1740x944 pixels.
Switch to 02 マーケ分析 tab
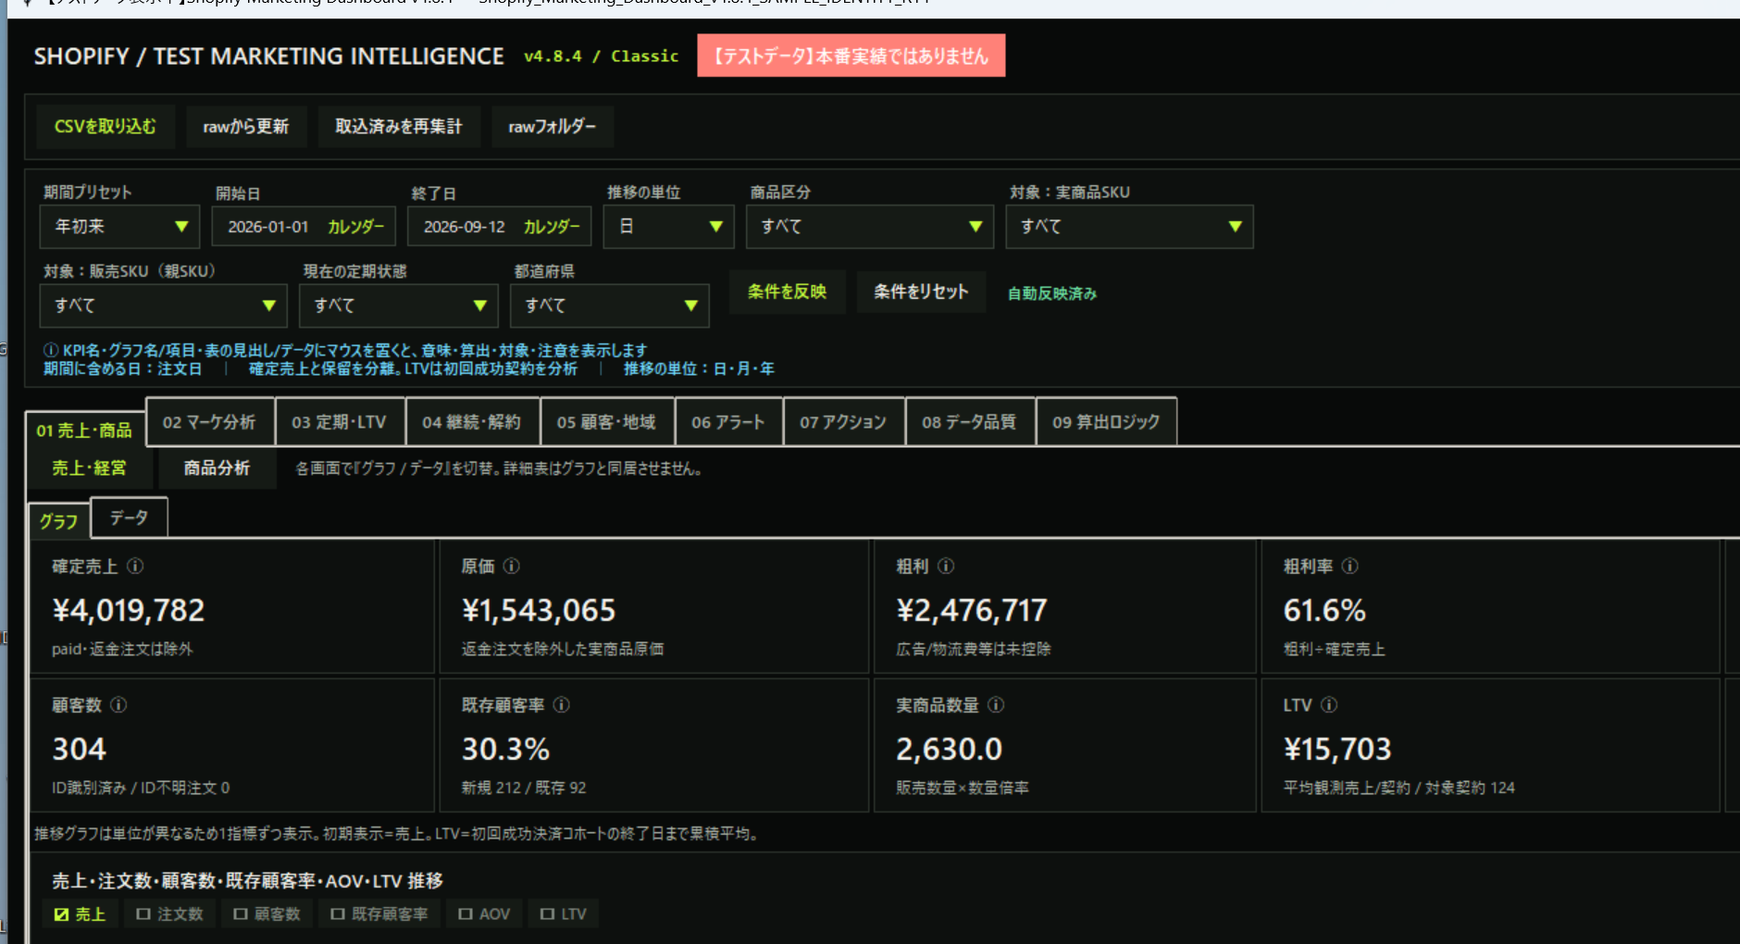(209, 422)
